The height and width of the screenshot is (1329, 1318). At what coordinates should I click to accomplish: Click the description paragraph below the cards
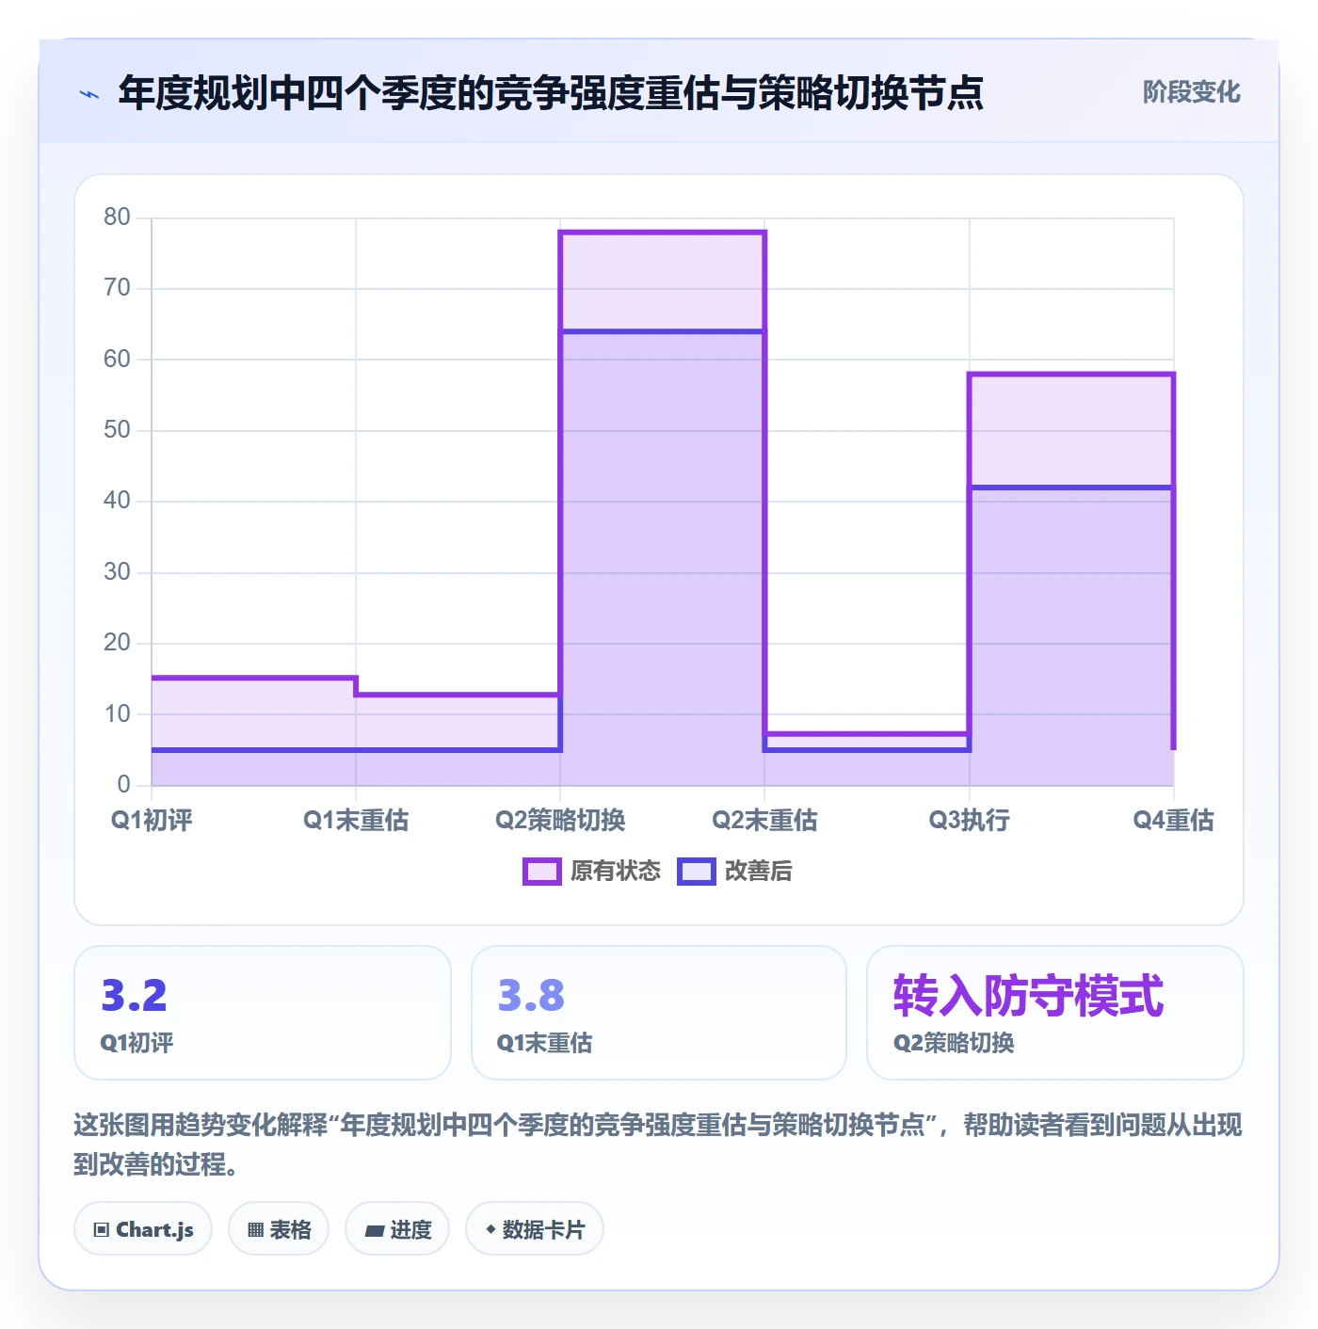click(658, 1145)
